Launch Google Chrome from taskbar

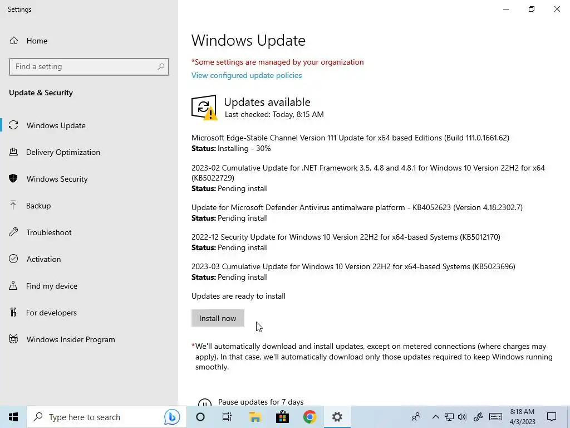pos(309,417)
